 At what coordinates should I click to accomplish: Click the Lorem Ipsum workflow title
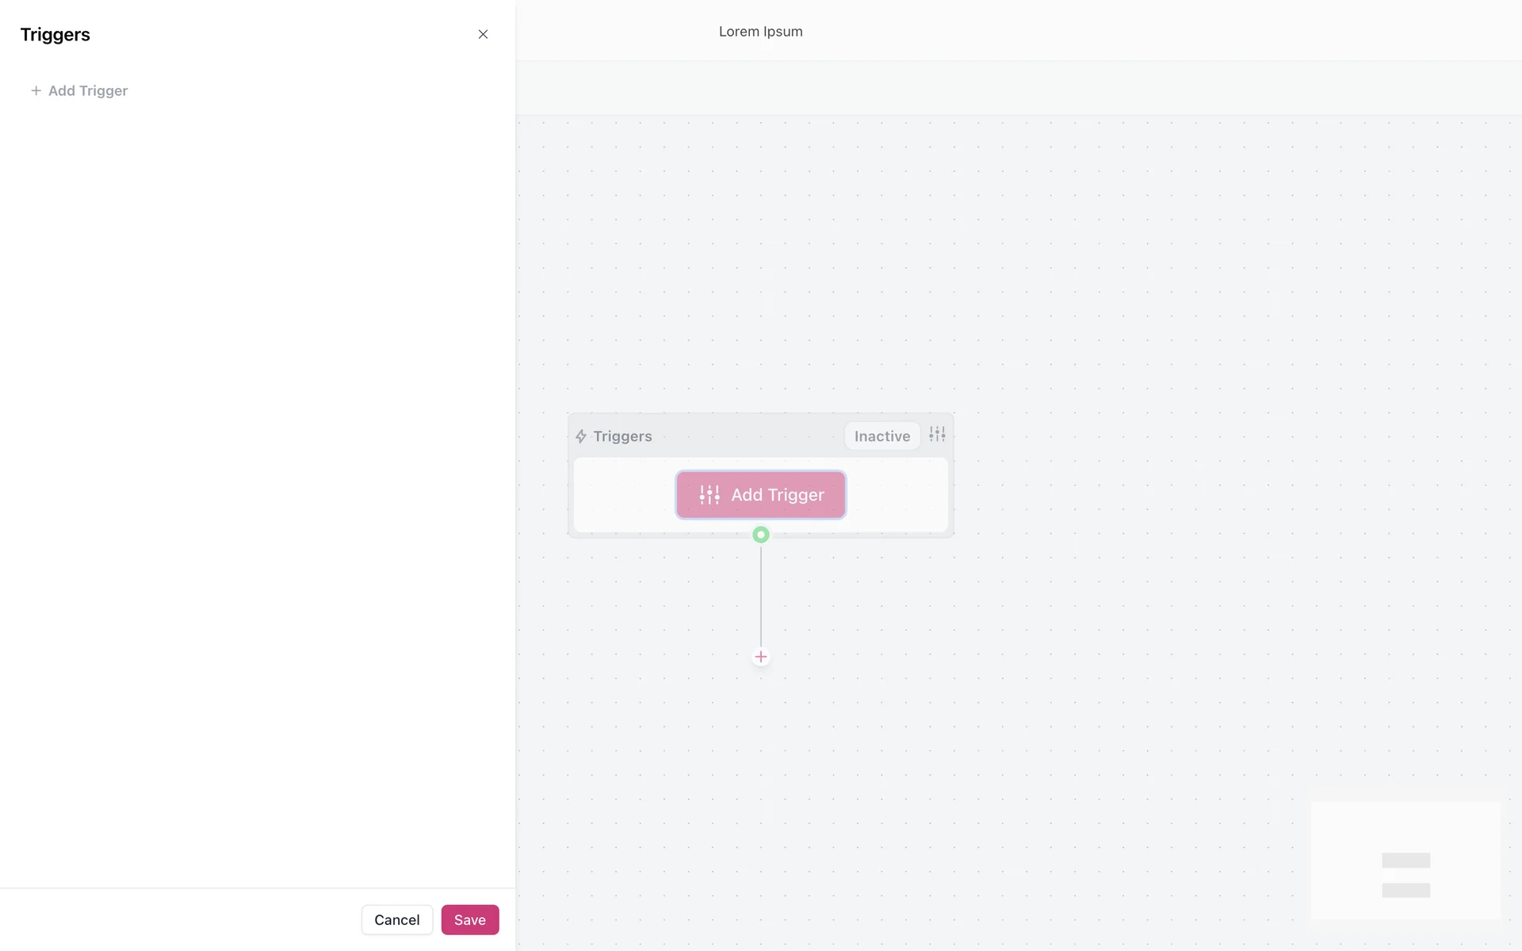tap(760, 32)
